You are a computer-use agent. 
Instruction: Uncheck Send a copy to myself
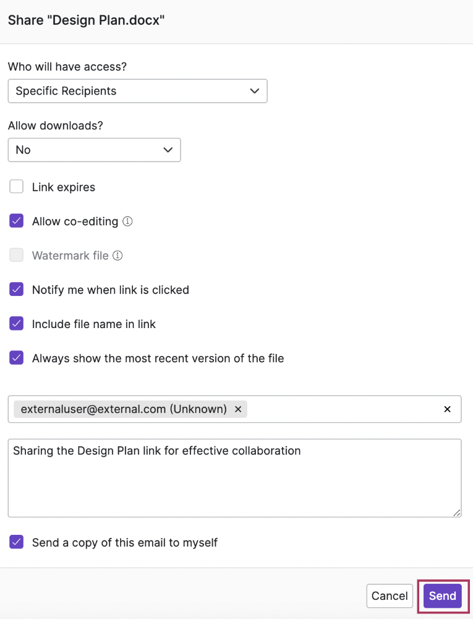[x=17, y=542]
